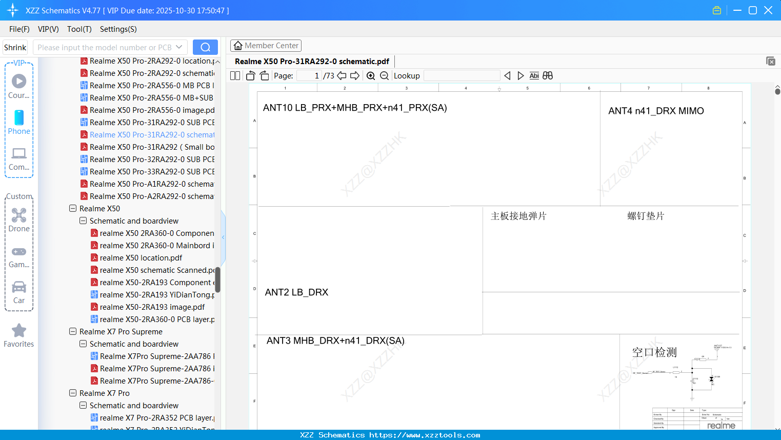Open the Courses category in the sidebar
781x440 pixels.
pos(19,86)
